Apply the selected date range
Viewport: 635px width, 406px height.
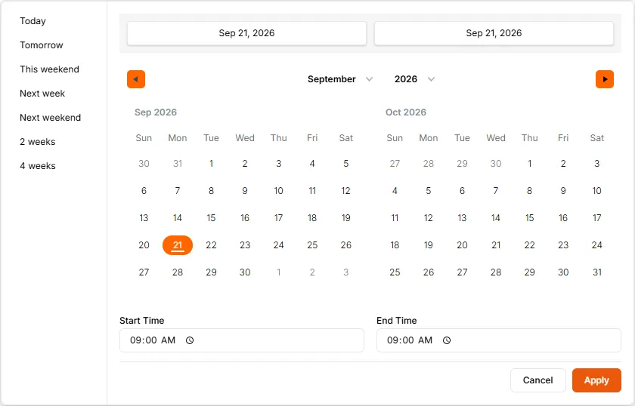pos(596,380)
